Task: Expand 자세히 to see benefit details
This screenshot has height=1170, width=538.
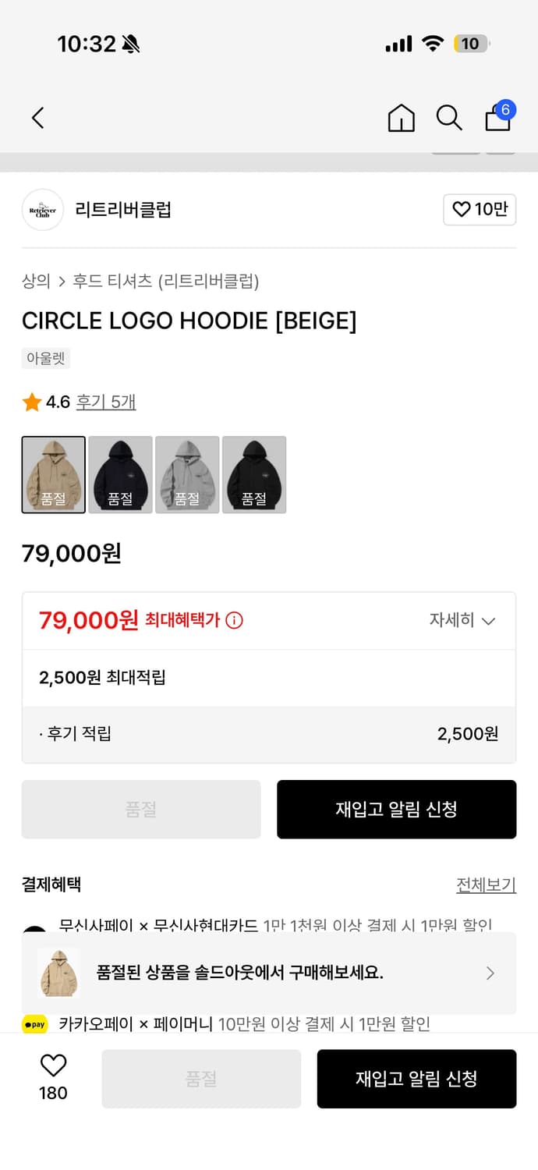Action: point(463,620)
